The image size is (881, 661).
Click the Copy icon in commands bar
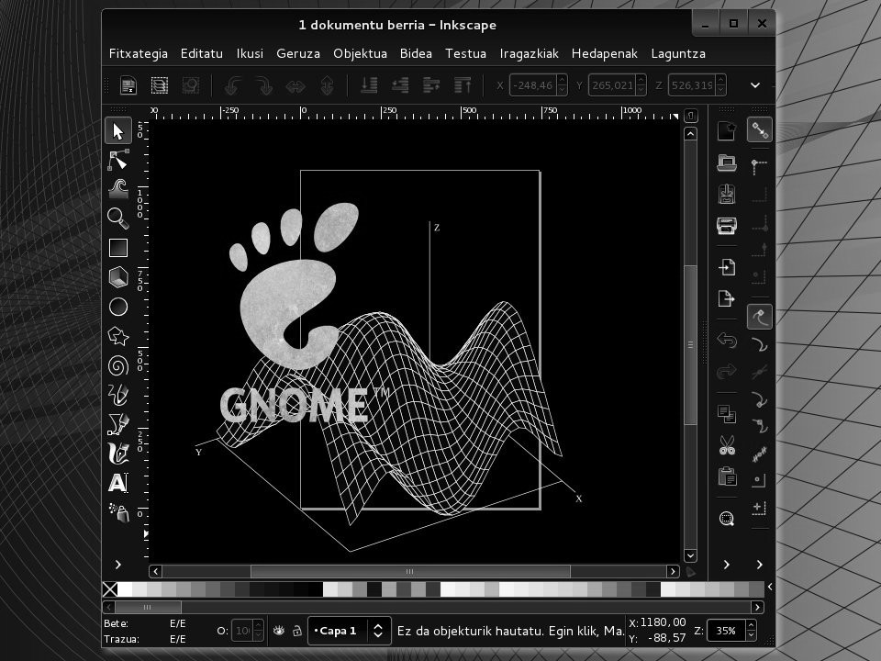click(727, 414)
